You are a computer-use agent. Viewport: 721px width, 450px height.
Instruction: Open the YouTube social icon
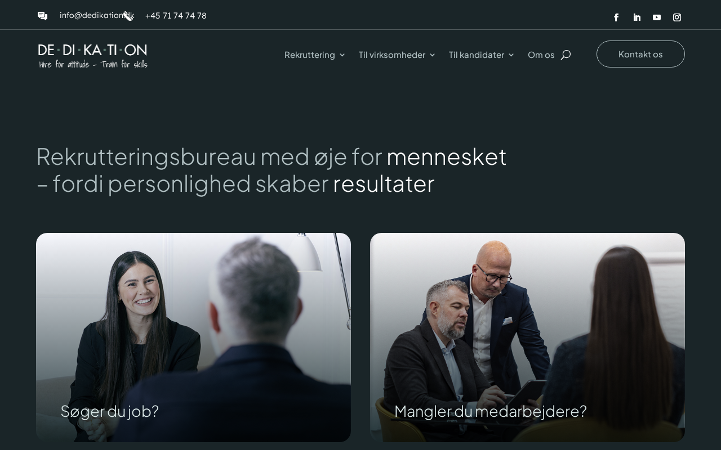(x=657, y=17)
